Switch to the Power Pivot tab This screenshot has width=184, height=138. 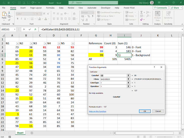[129, 8]
